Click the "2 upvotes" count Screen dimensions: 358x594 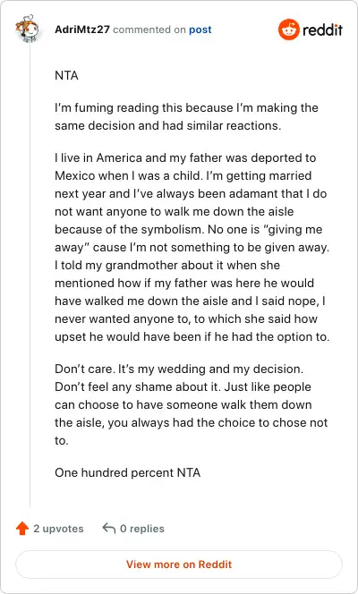58,529
